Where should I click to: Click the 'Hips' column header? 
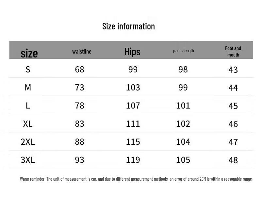pyautogui.click(x=132, y=52)
